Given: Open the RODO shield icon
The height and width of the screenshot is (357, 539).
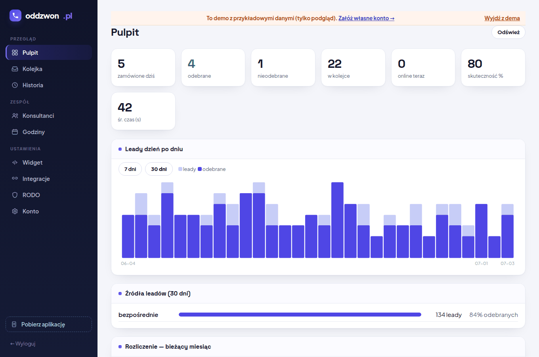Looking at the screenshot, I should [15, 195].
